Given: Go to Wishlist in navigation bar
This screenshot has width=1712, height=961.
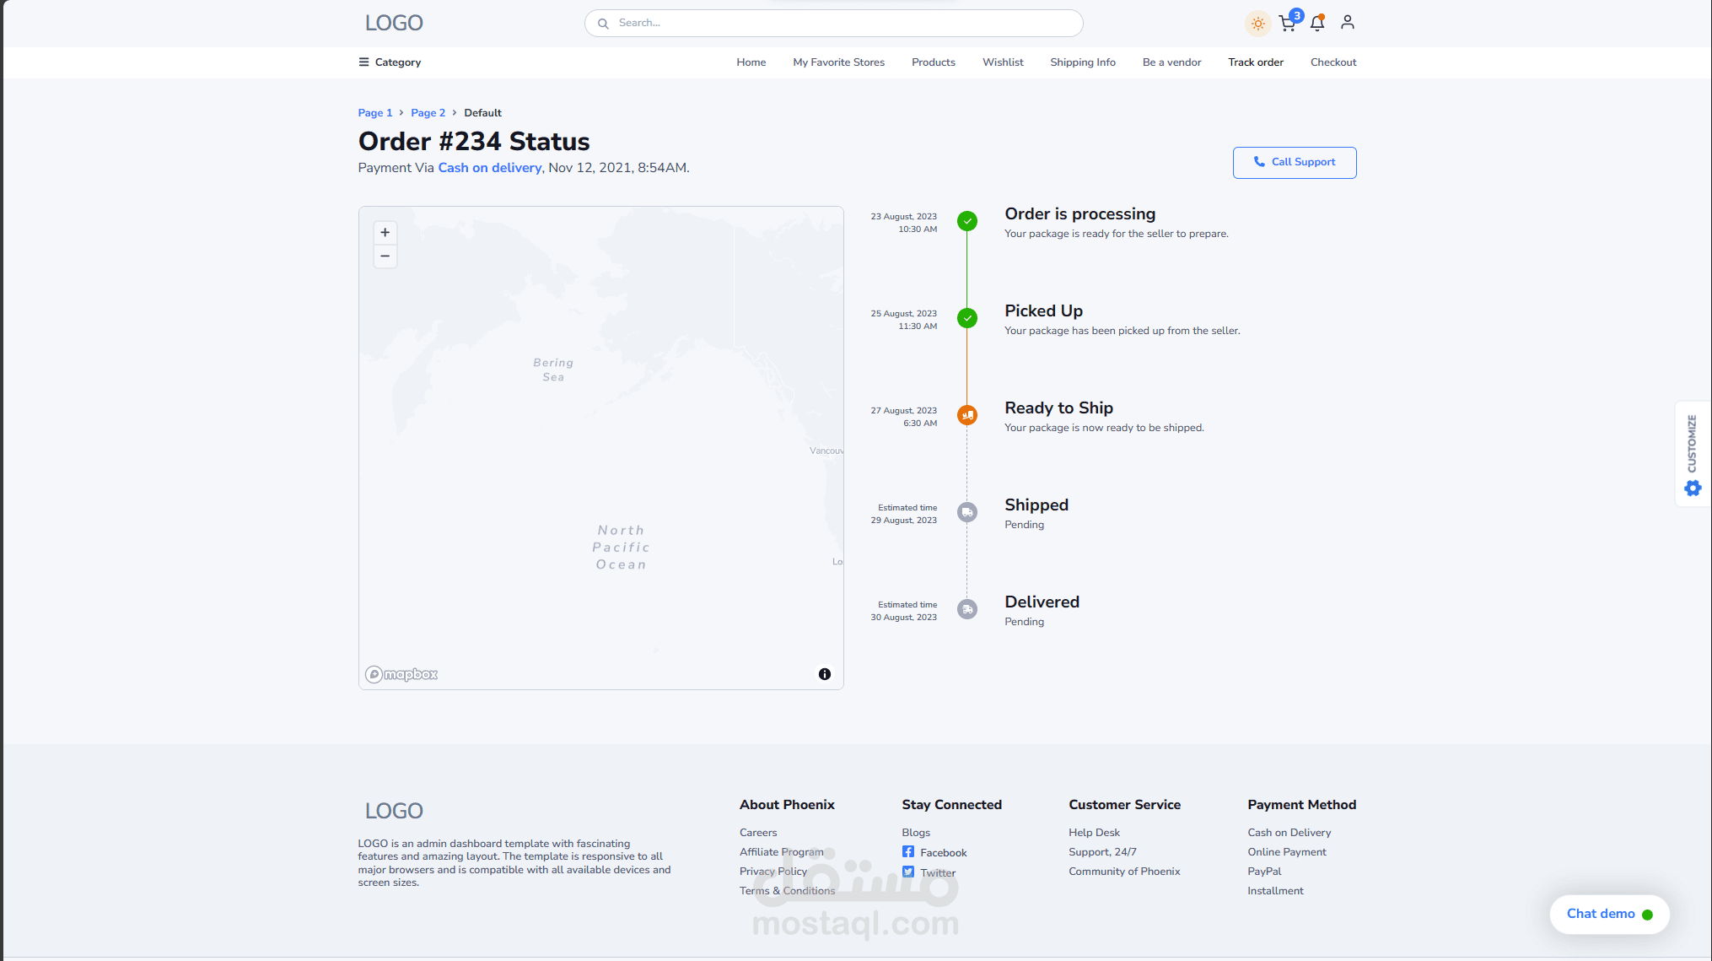Looking at the screenshot, I should tap(1003, 62).
